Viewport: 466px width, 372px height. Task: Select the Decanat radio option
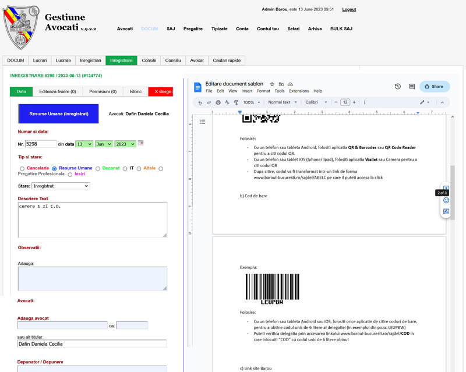coord(98,168)
